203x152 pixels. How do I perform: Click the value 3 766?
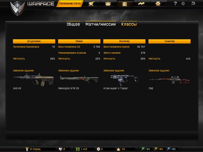point(97,47)
